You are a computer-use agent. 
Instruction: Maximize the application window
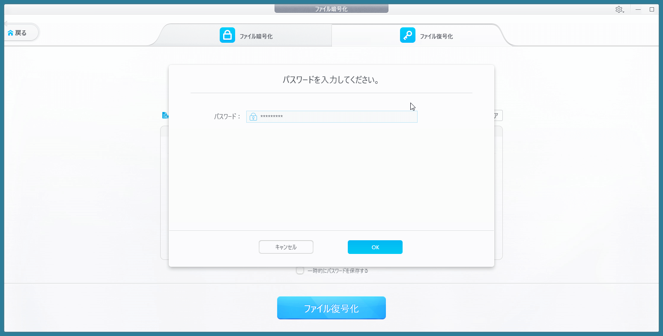[x=652, y=9]
